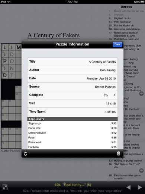Tap clue 49d Real funny in bottom bar
145x194 pixels.
(72, 185)
